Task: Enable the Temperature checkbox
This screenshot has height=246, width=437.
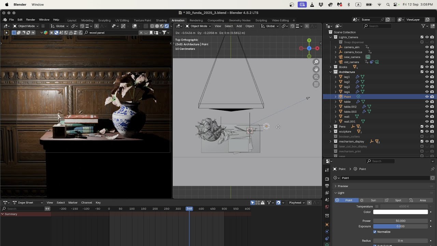Action: [377, 206]
